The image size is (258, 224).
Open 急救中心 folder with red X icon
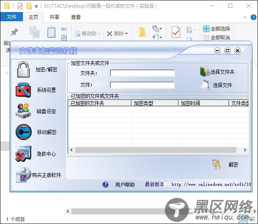23,153
